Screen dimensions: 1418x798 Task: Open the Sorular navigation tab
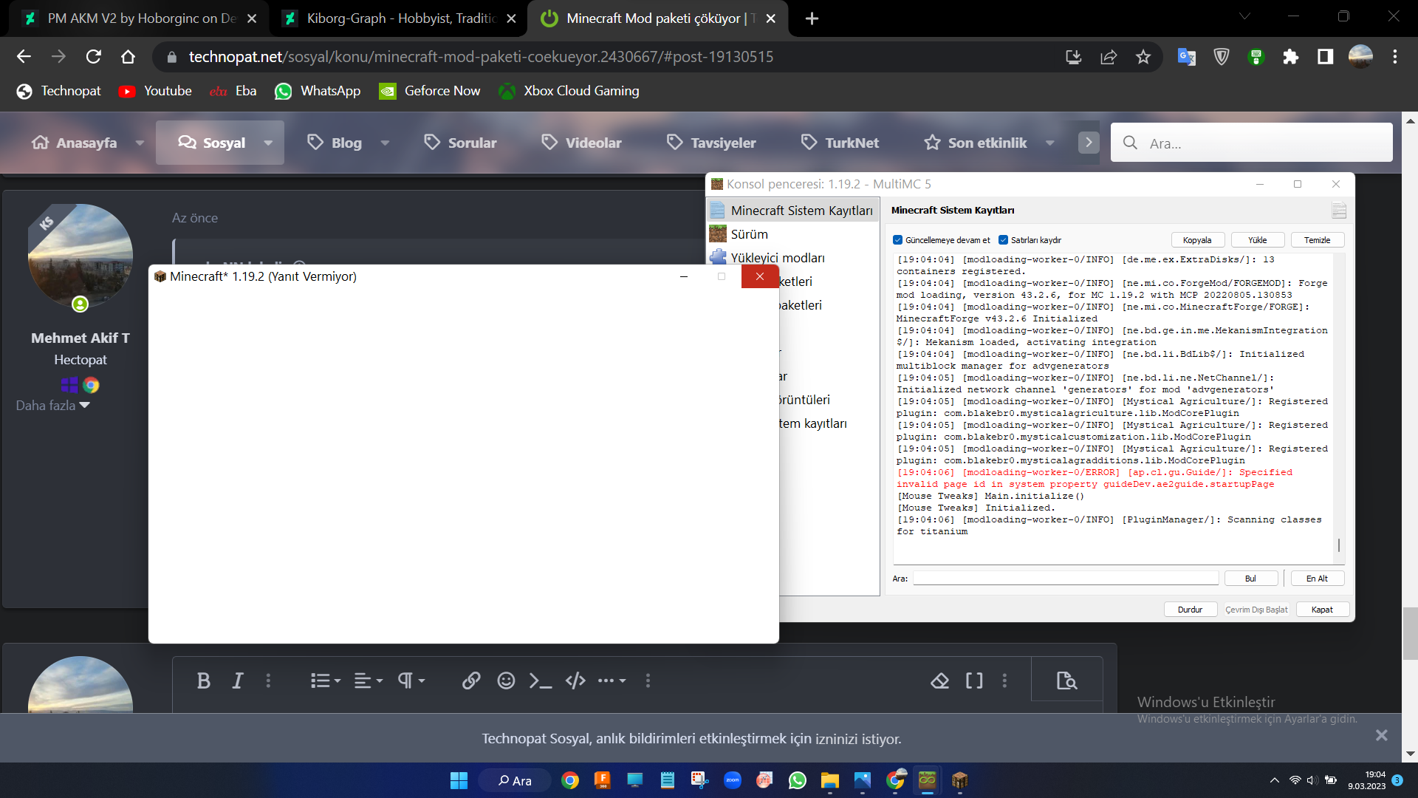pyautogui.click(x=460, y=143)
